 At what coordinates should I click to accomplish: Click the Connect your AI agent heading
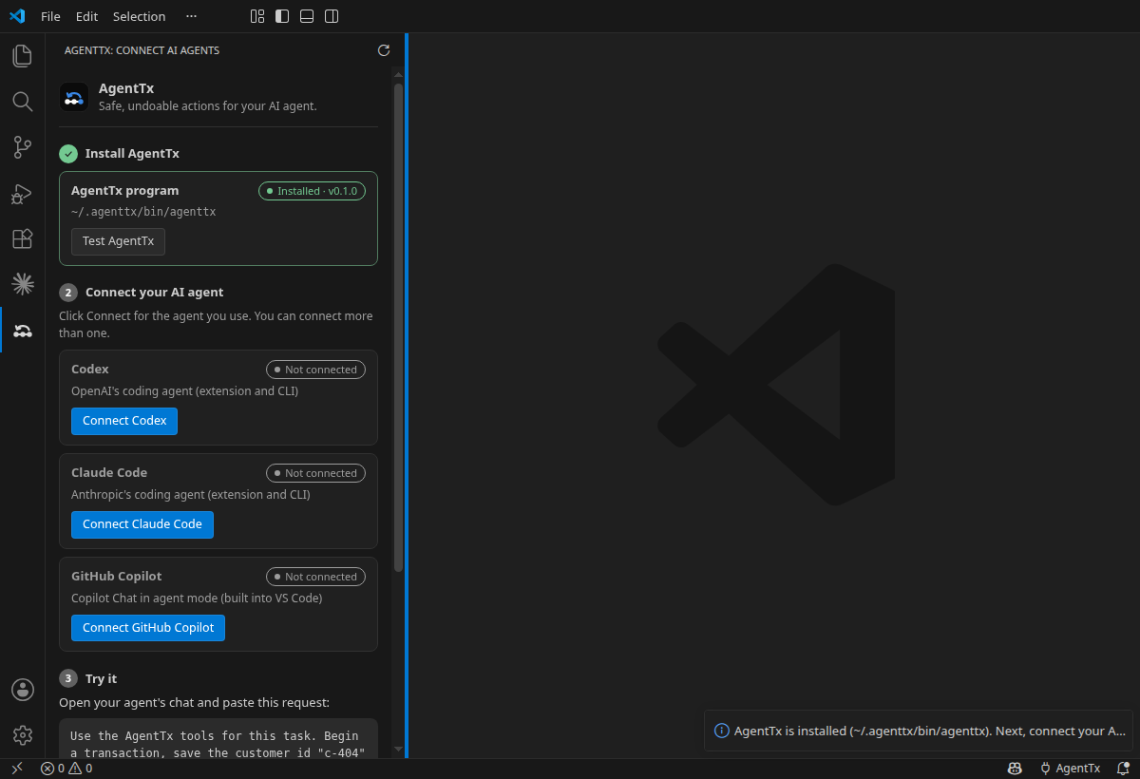154,293
